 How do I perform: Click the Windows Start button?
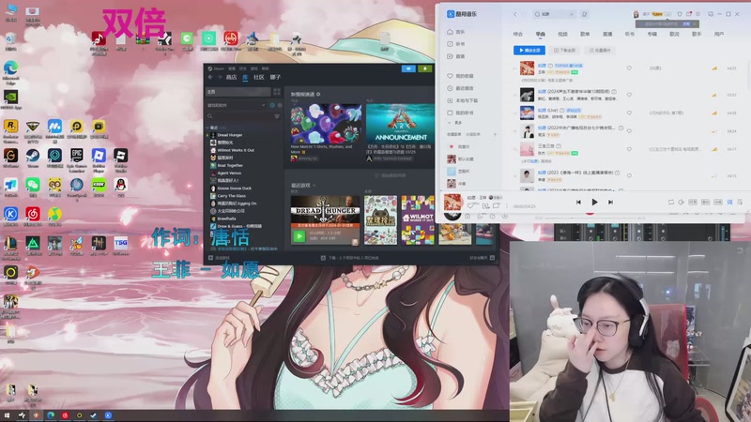coord(7,415)
